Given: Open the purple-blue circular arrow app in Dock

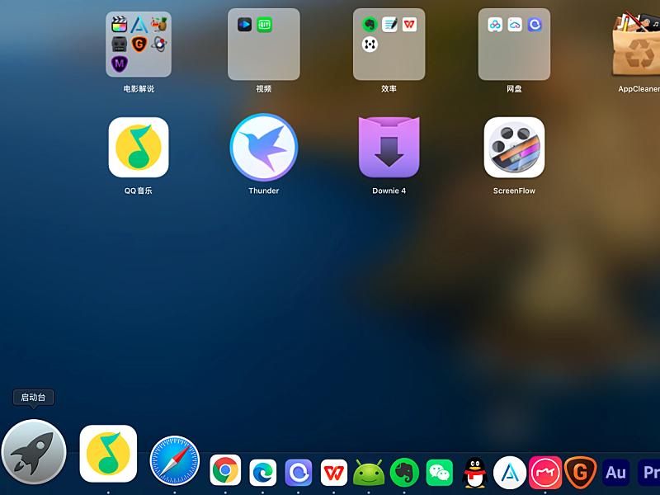Looking at the screenshot, I should click(x=299, y=472).
